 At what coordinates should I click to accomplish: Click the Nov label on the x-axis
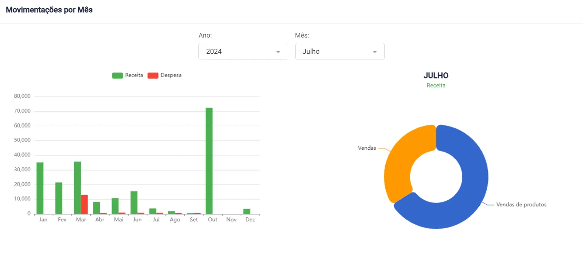pos(231,220)
